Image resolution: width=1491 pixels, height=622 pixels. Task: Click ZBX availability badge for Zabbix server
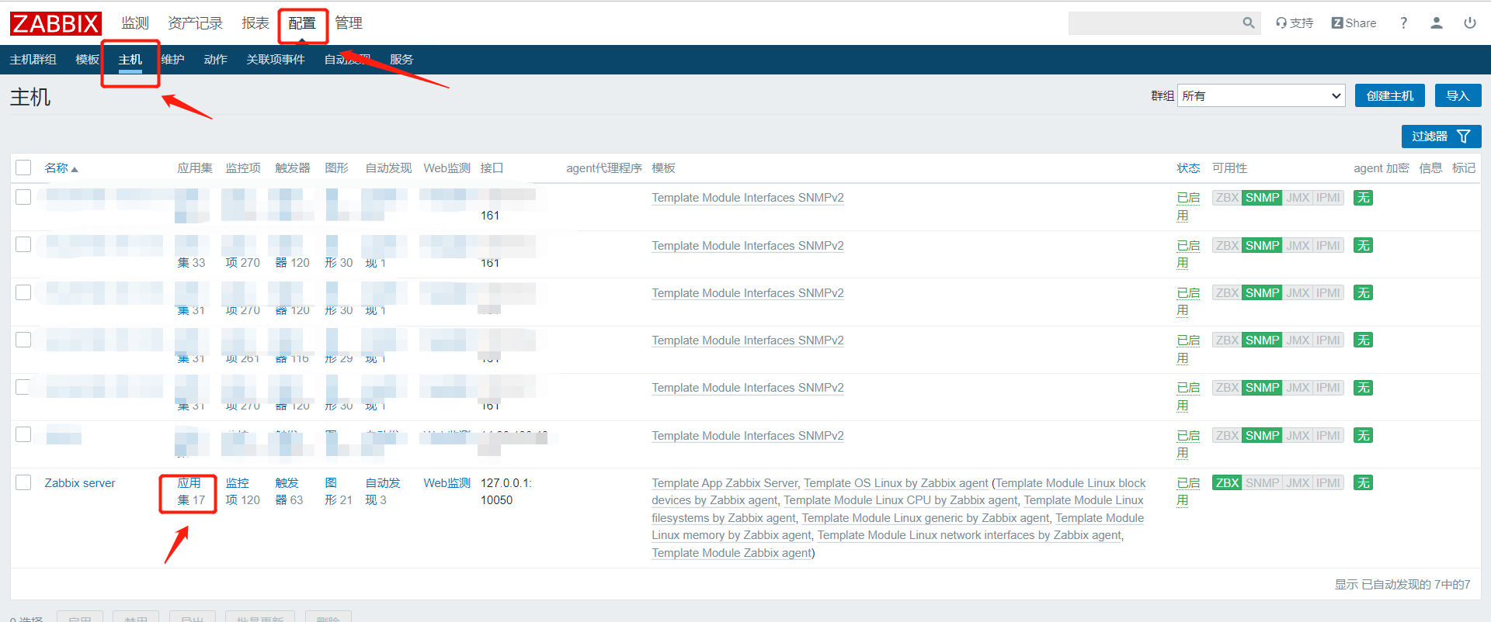pos(1227,482)
